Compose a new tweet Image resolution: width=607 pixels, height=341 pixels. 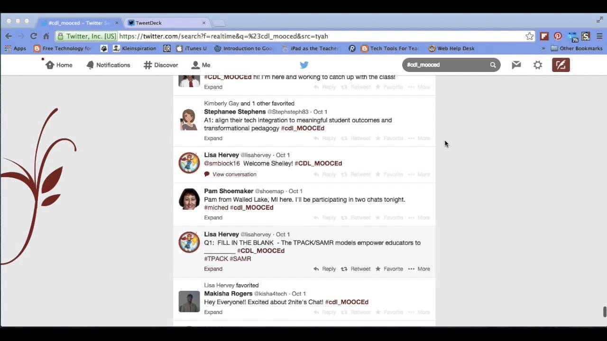point(561,65)
